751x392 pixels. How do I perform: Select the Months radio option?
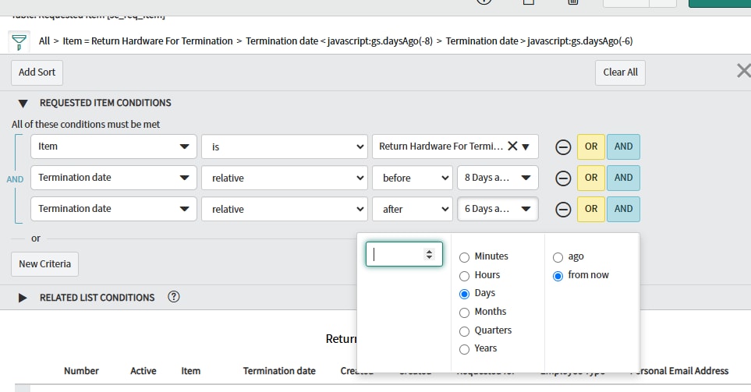tap(465, 313)
